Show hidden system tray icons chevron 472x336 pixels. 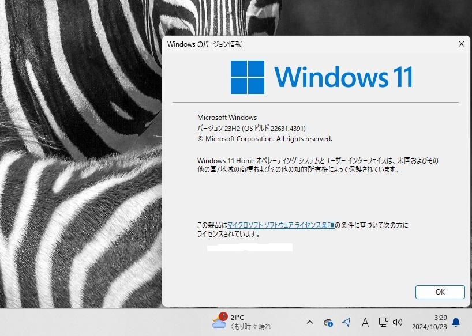click(x=310, y=322)
